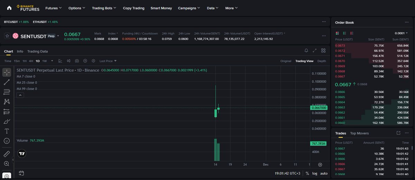Select the 15m interval
The image size is (415, 180).
point(17,61)
